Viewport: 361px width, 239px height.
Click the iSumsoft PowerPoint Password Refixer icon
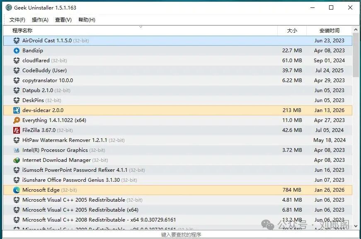(17, 170)
